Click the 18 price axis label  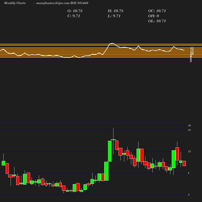click(x=189, y=130)
